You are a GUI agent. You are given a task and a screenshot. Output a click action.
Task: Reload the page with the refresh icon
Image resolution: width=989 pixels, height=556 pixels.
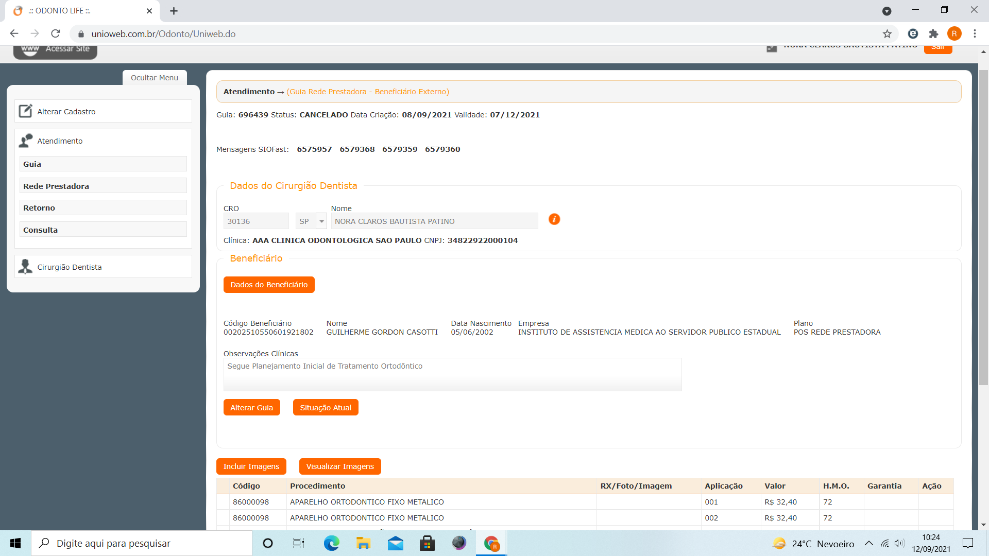56,34
